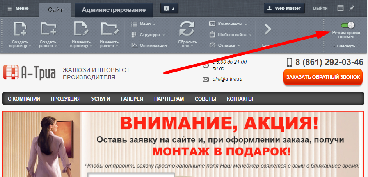Image resolution: width=368 pixels, height=177 pixels.
Task: Click the A-Триа site logo
Action: coord(30,72)
